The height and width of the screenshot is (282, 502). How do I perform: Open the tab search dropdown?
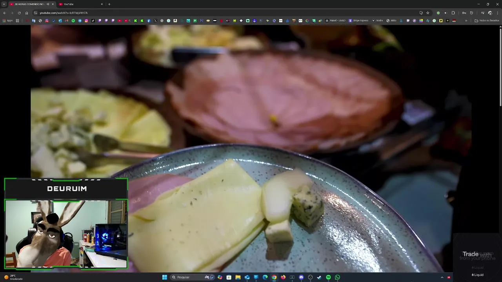tap(4, 4)
